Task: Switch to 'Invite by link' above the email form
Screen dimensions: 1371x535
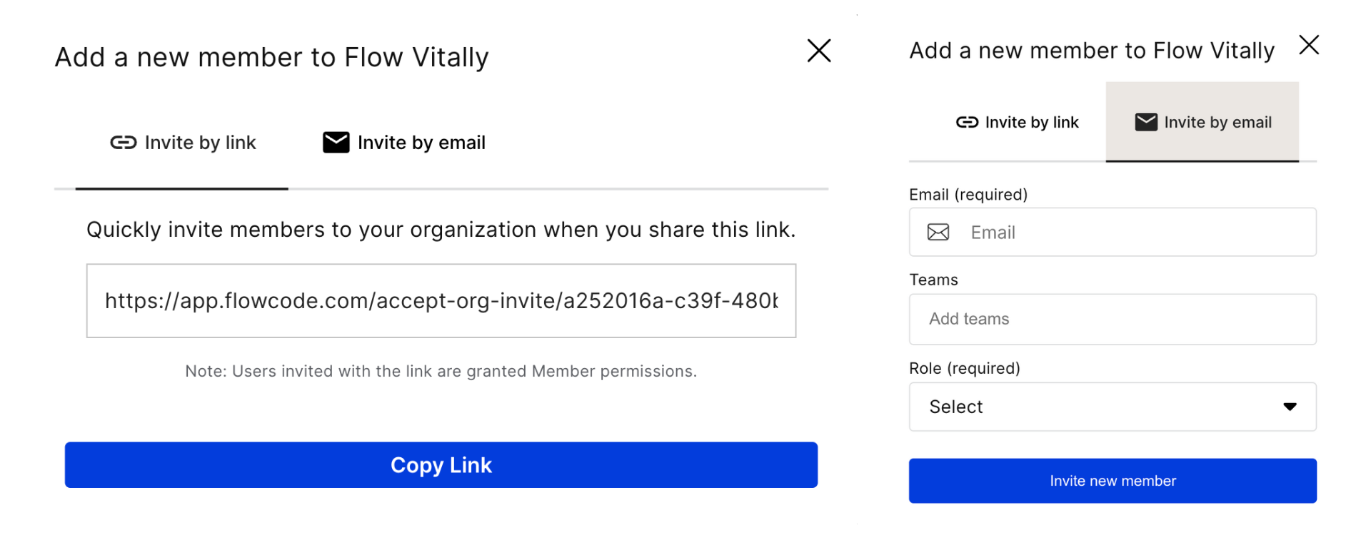Action: pyautogui.click(x=1017, y=122)
